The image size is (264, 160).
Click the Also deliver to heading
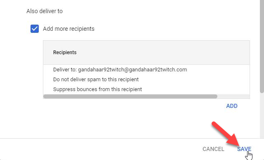45,11
